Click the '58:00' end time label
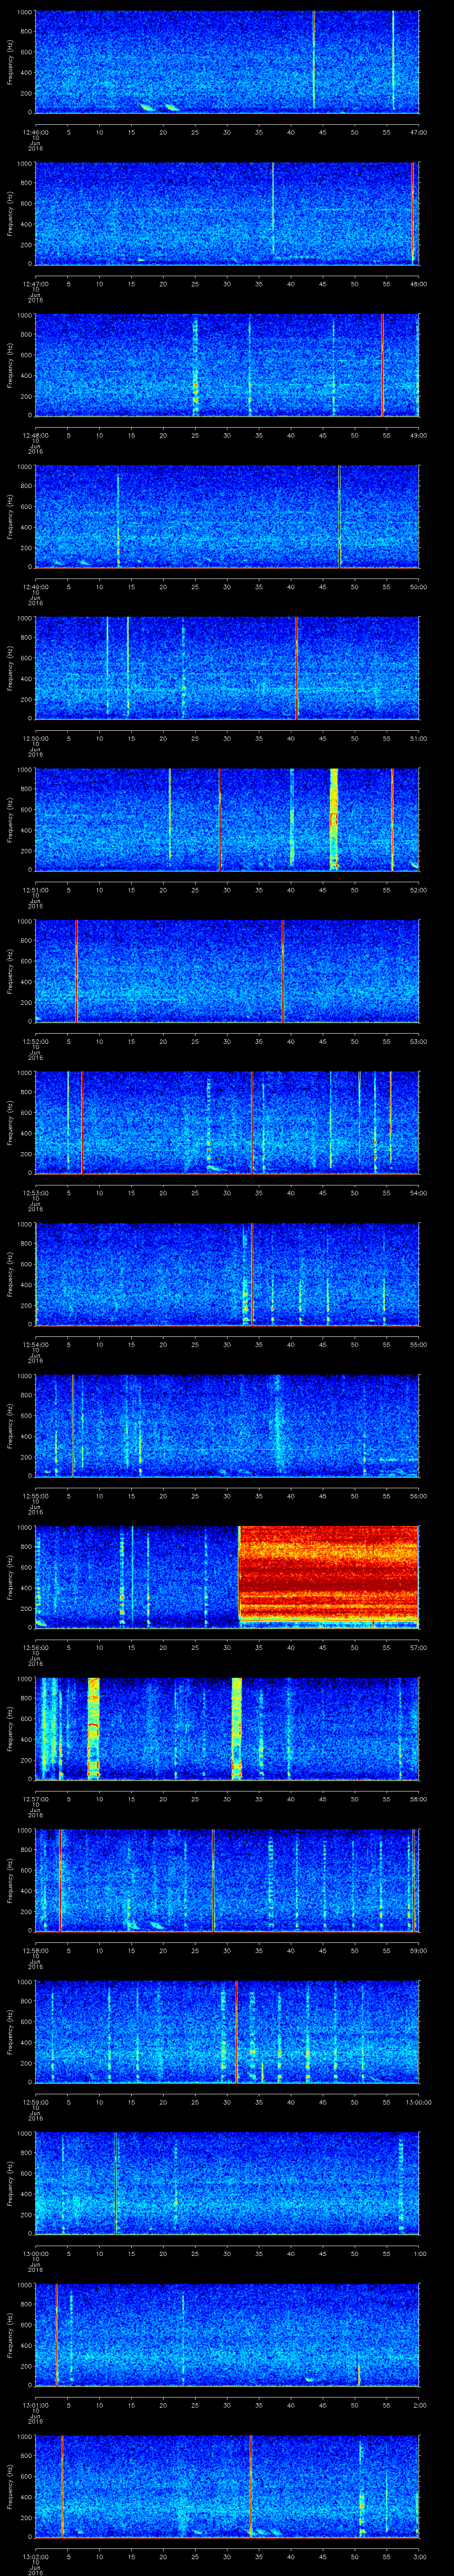The height and width of the screenshot is (2576, 454). (418, 1799)
